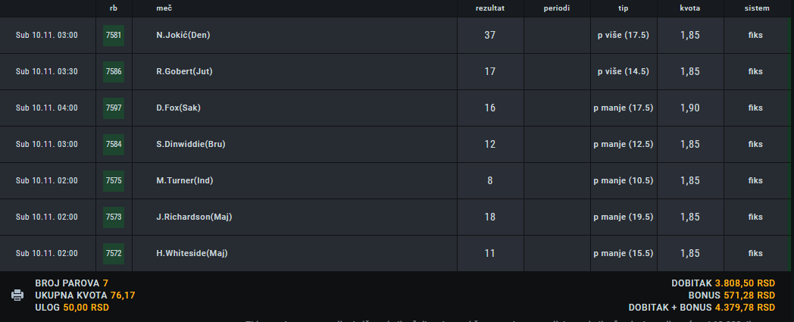This screenshot has width=794, height=322.
Task: Select green code badge 7597
Action: tap(114, 108)
